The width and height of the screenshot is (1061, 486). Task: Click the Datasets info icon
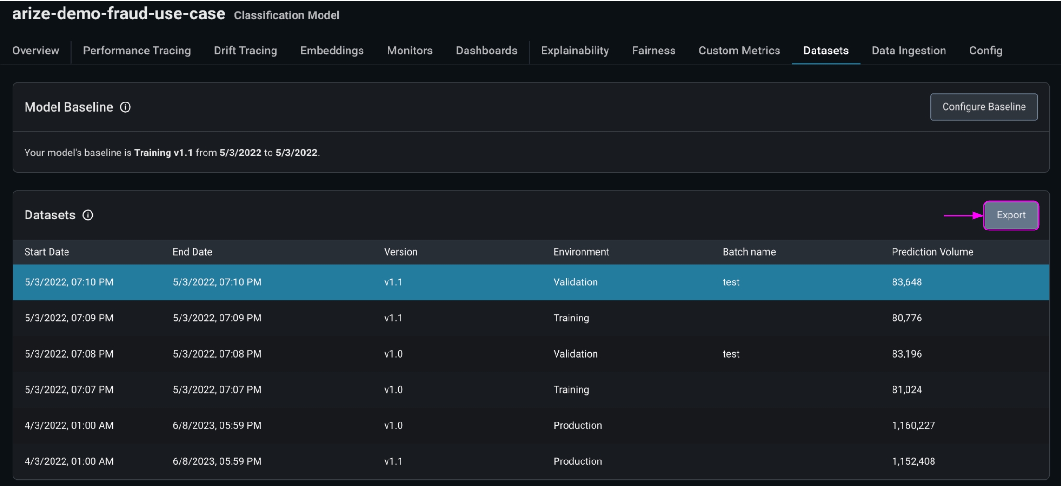[x=88, y=215]
